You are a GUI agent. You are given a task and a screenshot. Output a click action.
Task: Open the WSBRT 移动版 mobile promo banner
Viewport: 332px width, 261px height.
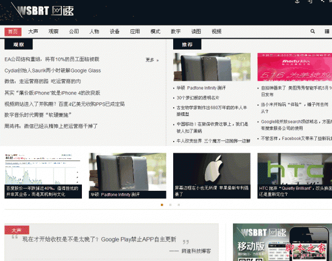(282, 242)
